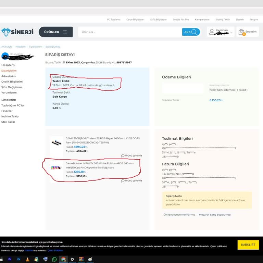The height and width of the screenshot is (263, 263).
Task: Click the G.Skill Trident RAM thumbnail
Action: pyautogui.click(x=55, y=142)
